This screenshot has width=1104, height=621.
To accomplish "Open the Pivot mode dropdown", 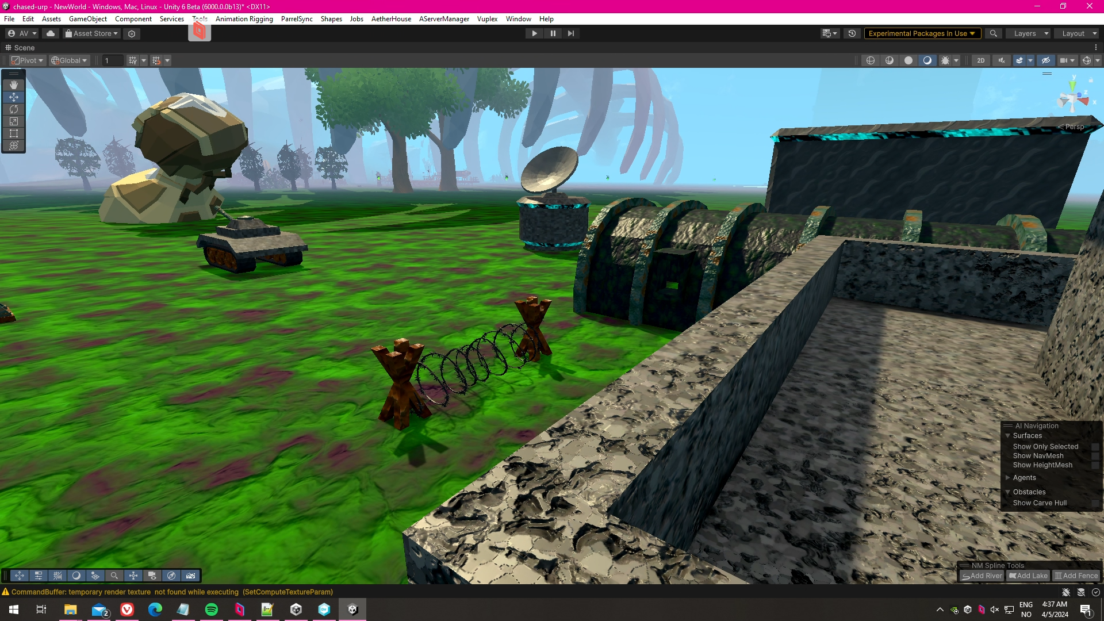I will (28, 60).
